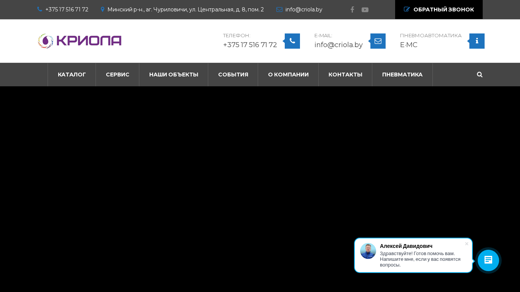
Task: Click the Криола logo
Action: coord(80,41)
